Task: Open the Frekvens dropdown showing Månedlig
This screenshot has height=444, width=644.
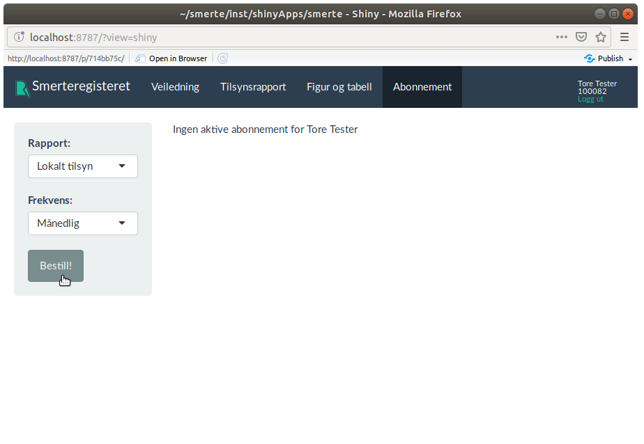Action: click(x=82, y=223)
